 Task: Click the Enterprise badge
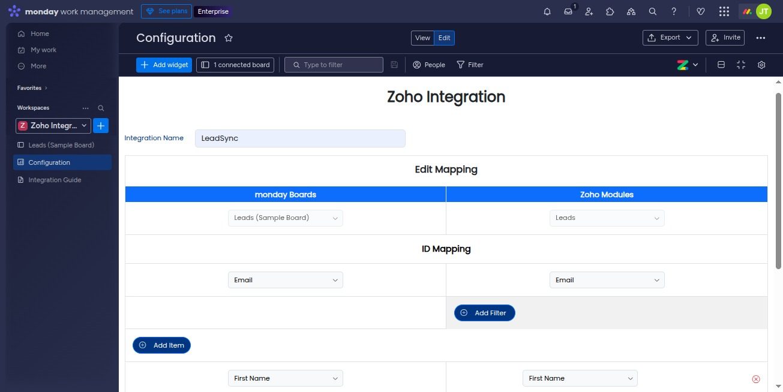point(213,11)
